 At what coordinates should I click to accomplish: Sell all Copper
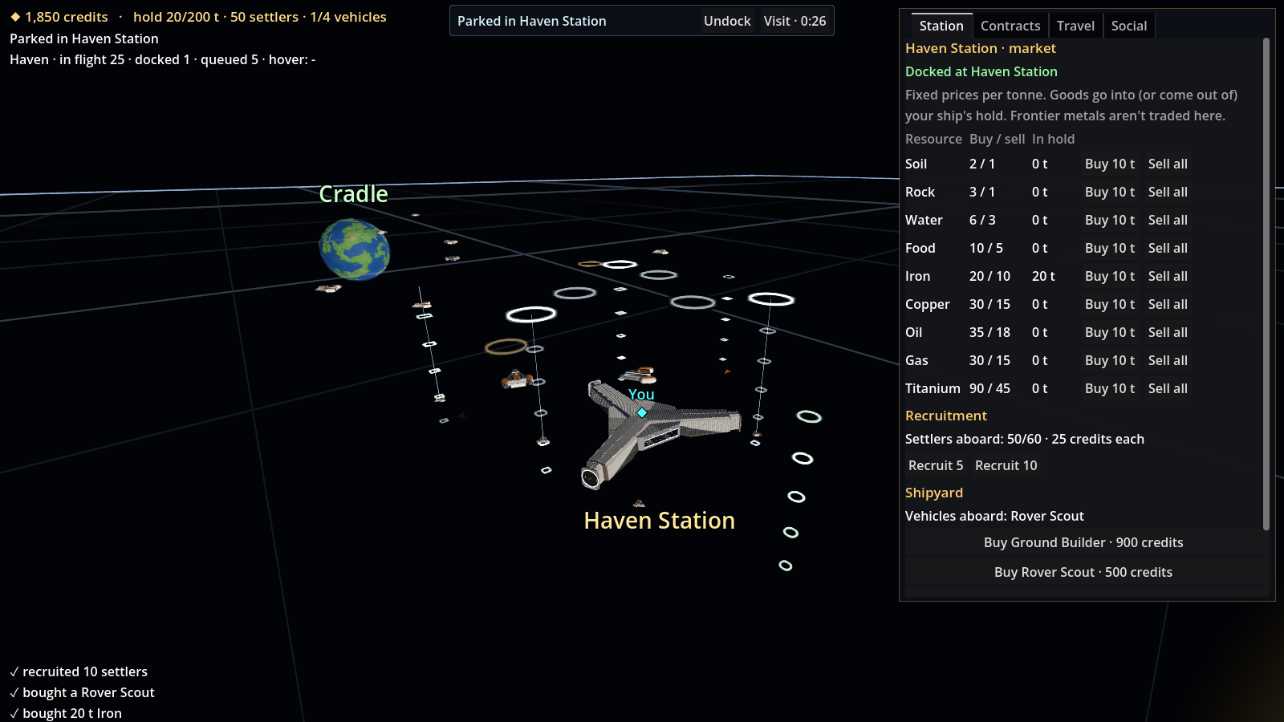[x=1168, y=304]
